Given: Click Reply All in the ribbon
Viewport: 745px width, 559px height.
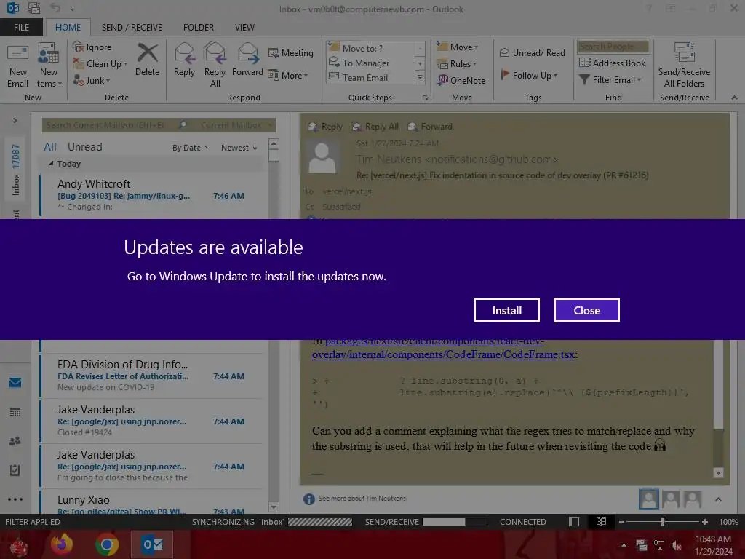Looking at the screenshot, I should pos(215,66).
